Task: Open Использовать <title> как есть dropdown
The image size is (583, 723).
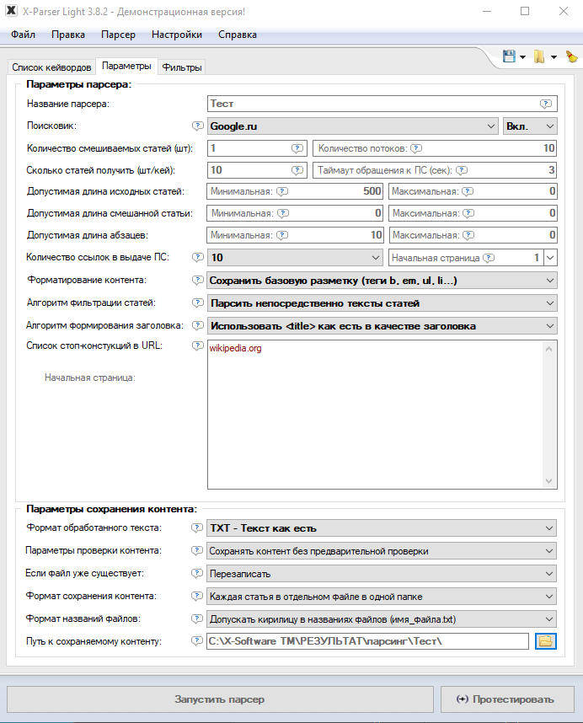Action: pyautogui.click(x=382, y=326)
